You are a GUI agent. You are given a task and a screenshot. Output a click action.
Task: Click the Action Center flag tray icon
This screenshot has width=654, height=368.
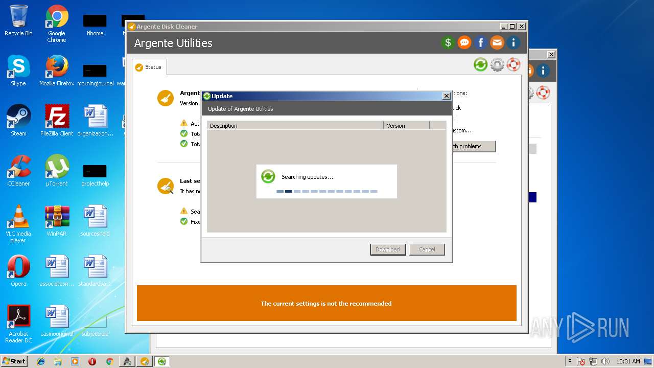click(x=581, y=361)
